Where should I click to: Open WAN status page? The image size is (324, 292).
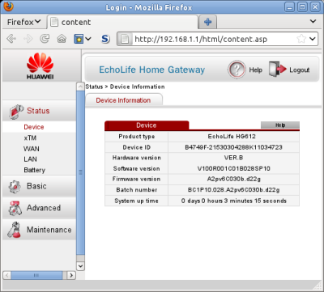click(32, 149)
